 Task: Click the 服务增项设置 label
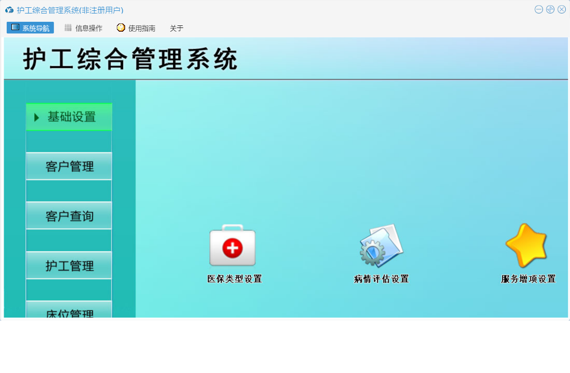pyautogui.click(x=528, y=279)
